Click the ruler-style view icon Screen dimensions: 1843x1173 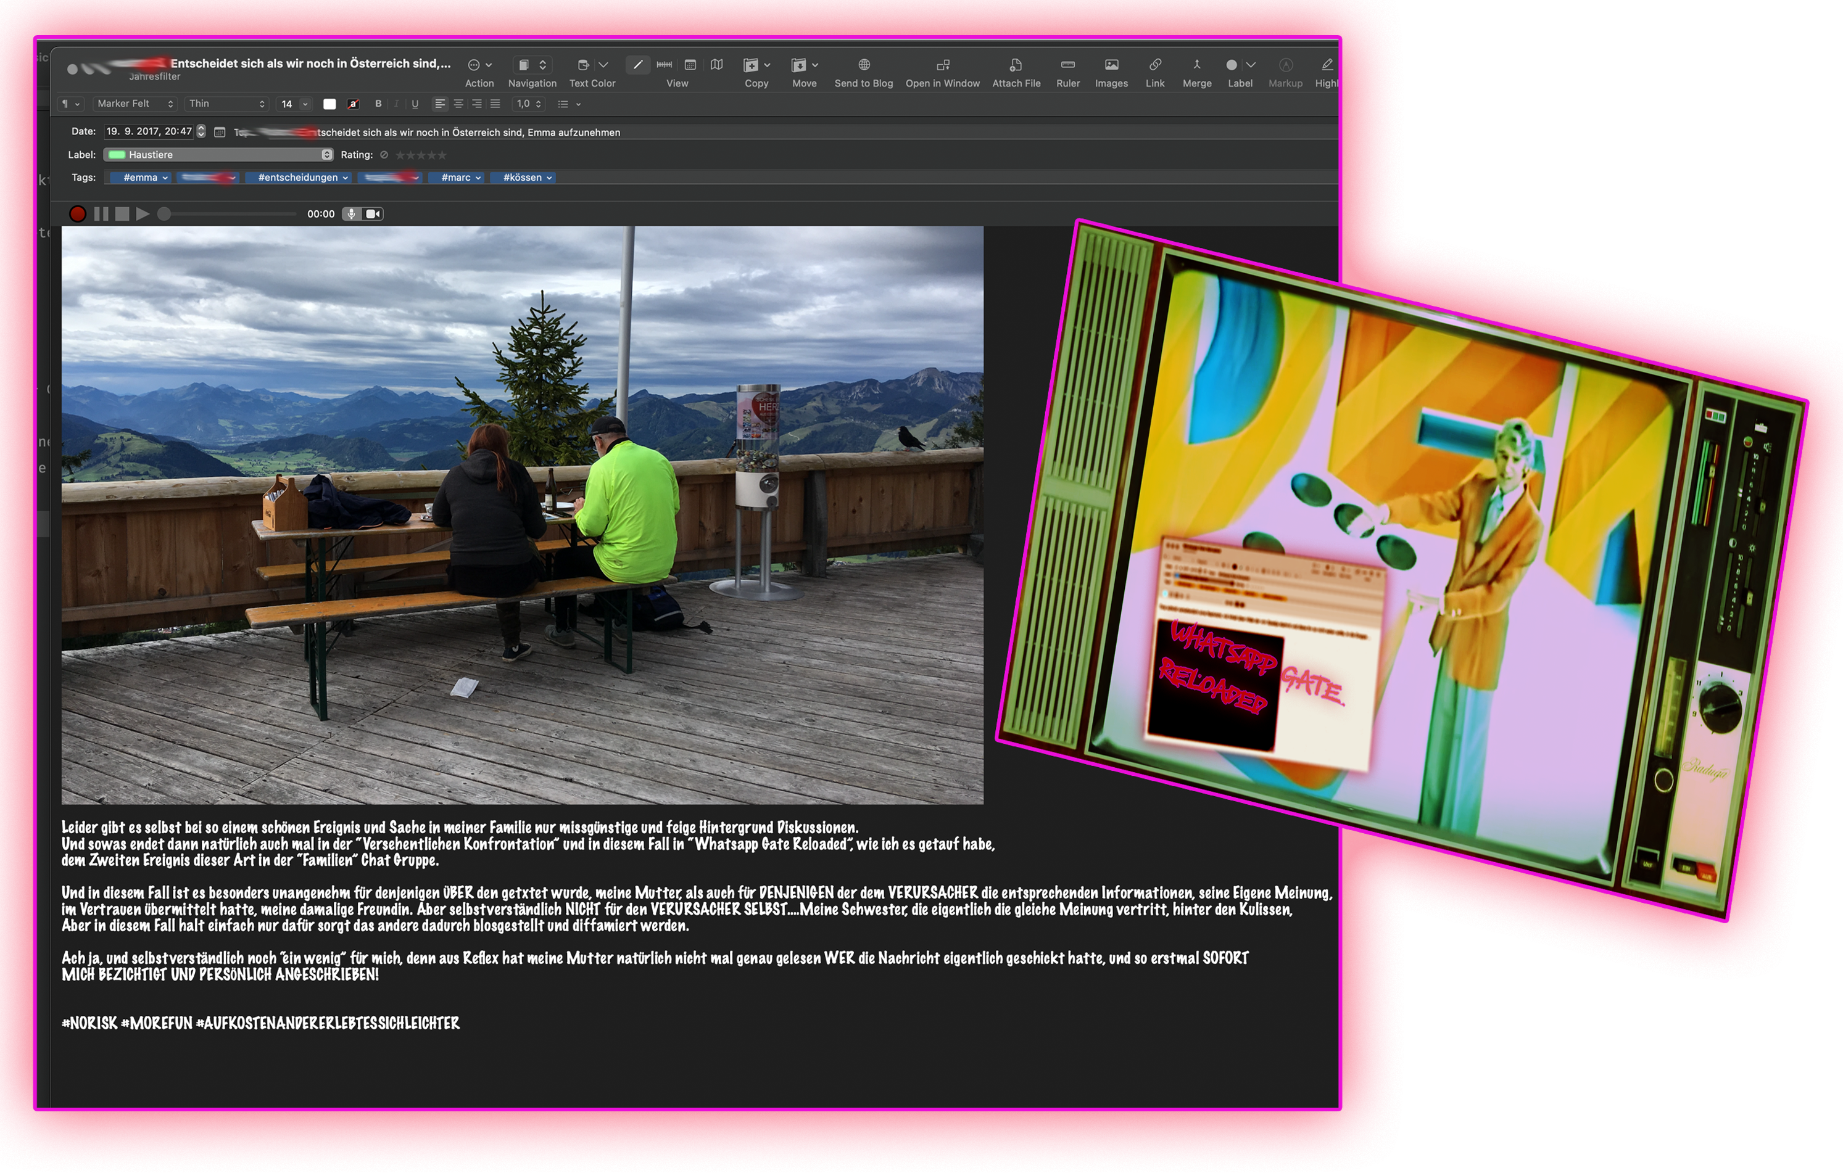tap(665, 65)
